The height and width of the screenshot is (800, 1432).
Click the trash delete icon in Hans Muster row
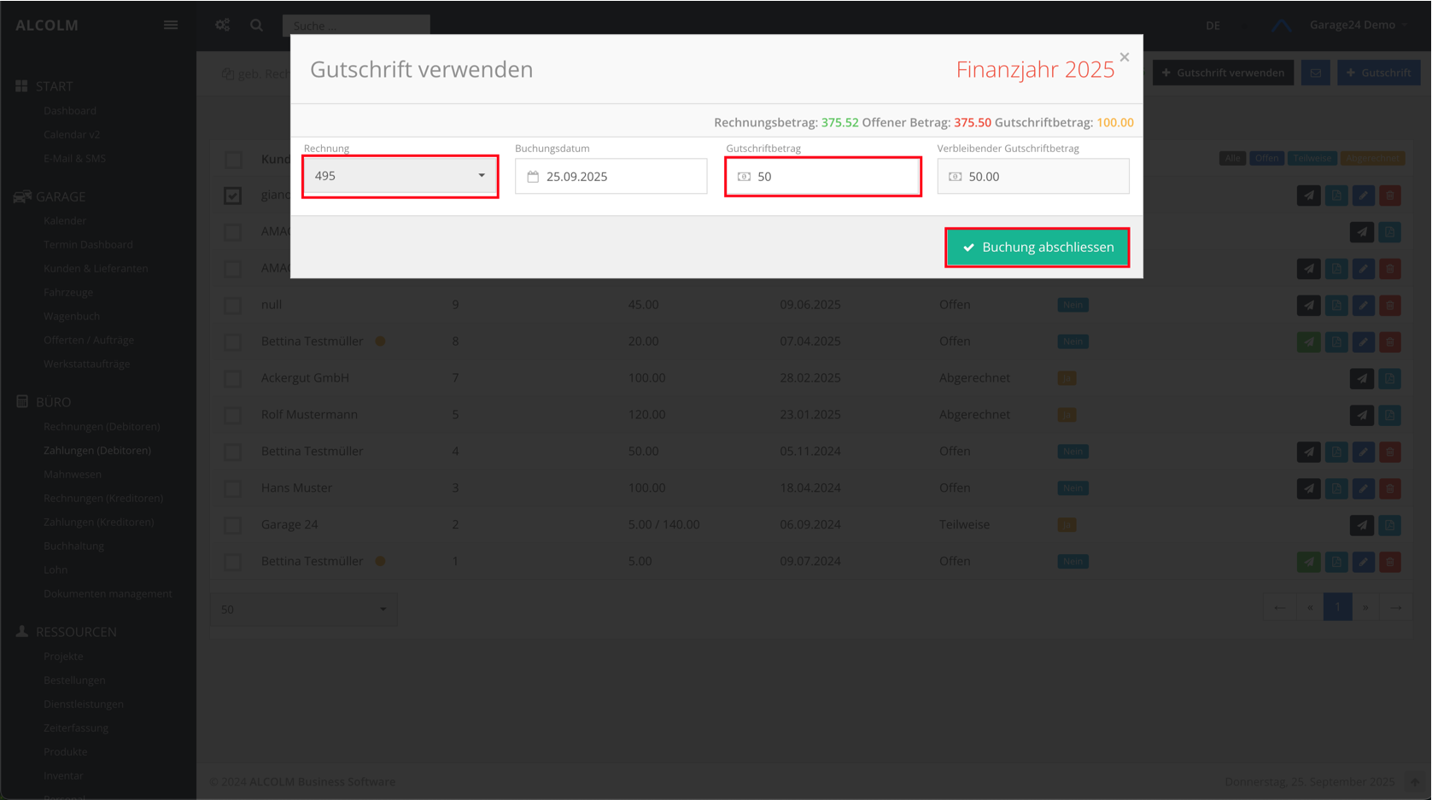(x=1389, y=488)
